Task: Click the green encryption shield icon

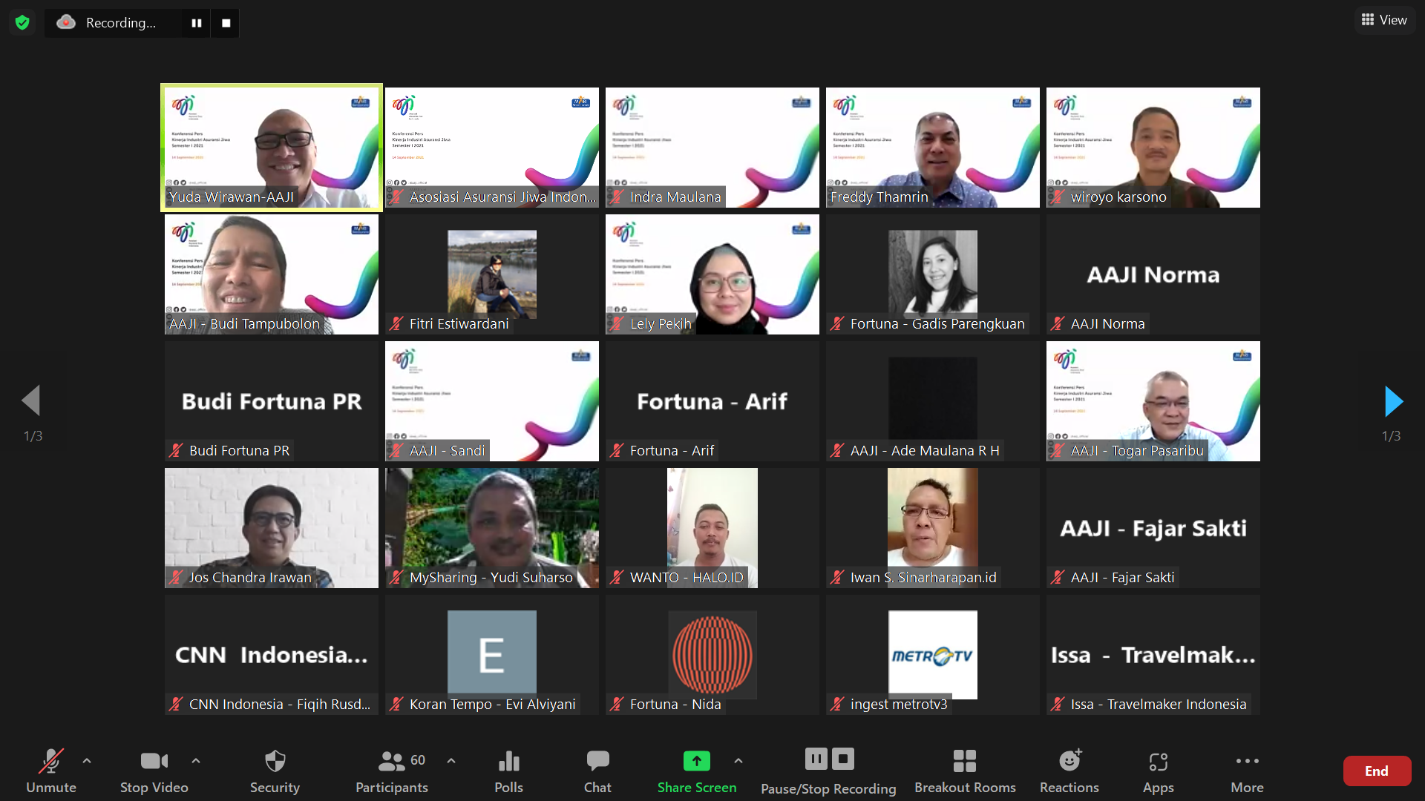Action: tap(22, 22)
